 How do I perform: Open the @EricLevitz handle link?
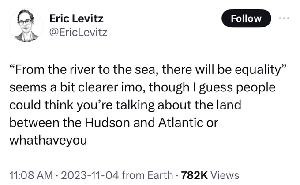(x=78, y=32)
